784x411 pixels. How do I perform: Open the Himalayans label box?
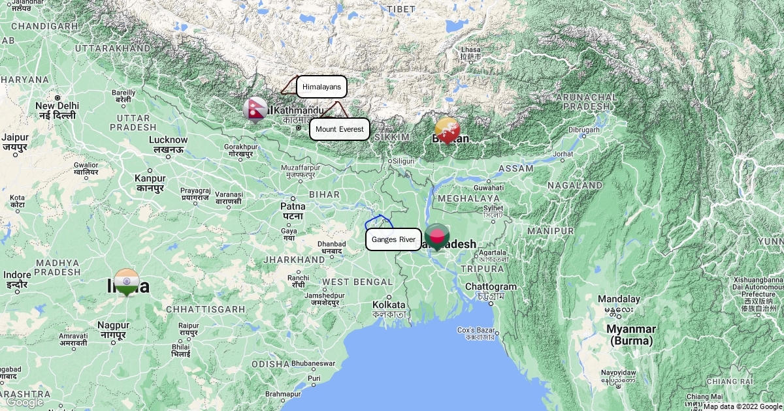point(321,87)
